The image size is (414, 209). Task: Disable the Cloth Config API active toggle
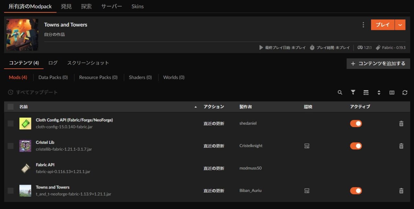coord(356,123)
